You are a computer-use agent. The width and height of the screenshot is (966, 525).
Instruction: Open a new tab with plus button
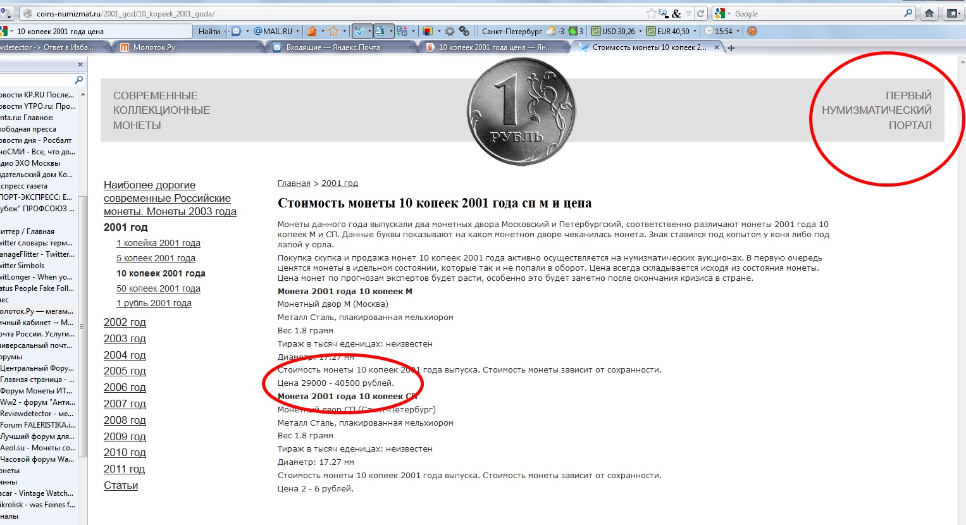(731, 48)
